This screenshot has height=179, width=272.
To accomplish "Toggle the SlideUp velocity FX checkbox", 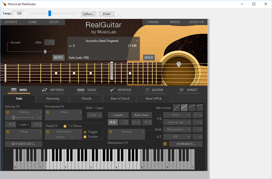I will coord(8,112).
